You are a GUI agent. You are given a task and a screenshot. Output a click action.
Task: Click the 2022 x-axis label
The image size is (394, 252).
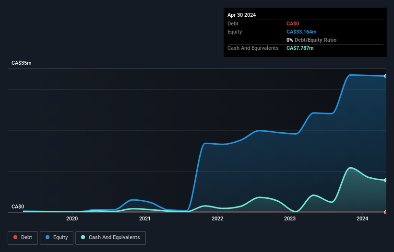tap(217, 218)
